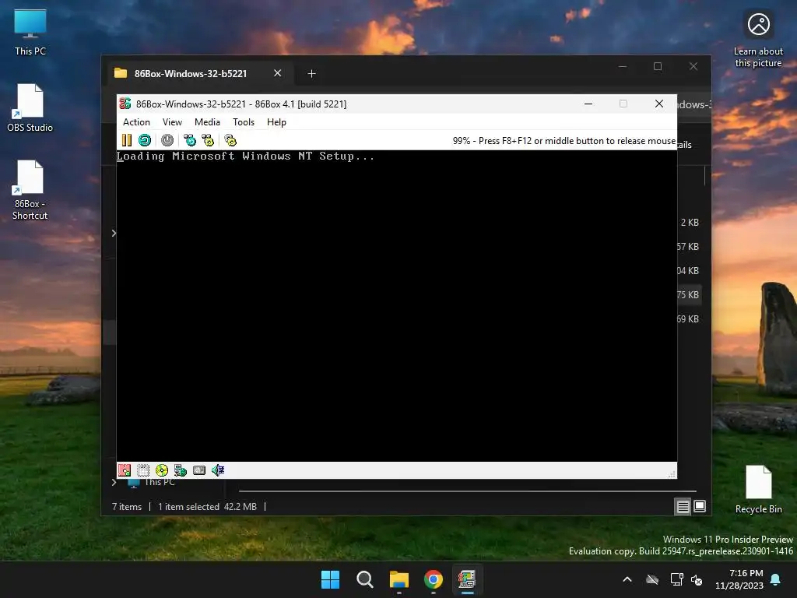Viewport: 797px width, 598px height.
Task: Click the sound speaker status icon
Action: (218, 470)
